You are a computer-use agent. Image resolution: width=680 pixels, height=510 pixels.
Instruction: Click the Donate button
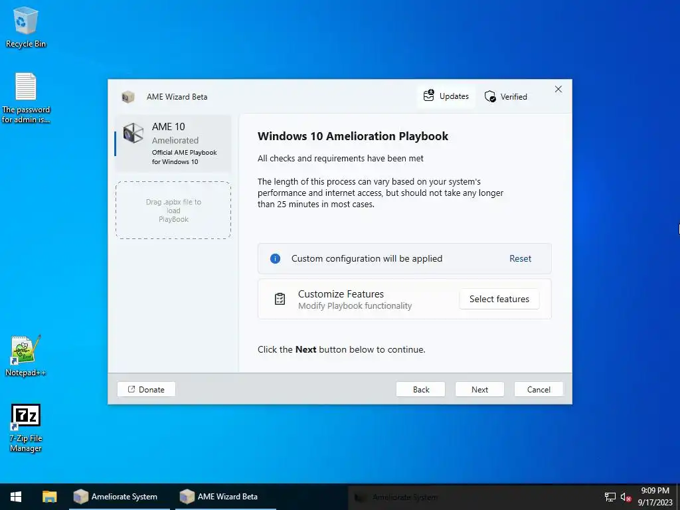146,389
